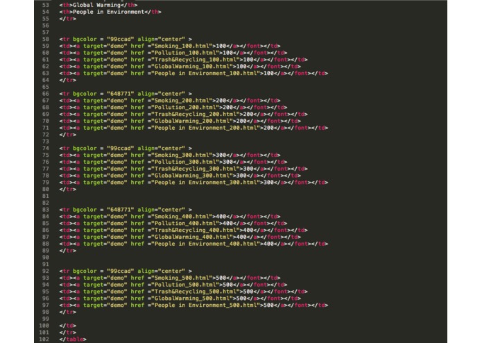Click "People in Environment_400.html" on line 88
The image size is (482, 343).
(205, 244)
